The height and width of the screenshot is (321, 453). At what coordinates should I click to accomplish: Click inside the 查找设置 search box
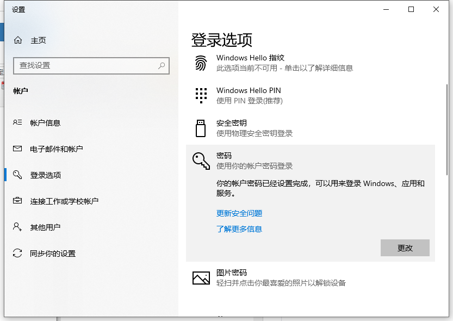(x=87, y=66)
